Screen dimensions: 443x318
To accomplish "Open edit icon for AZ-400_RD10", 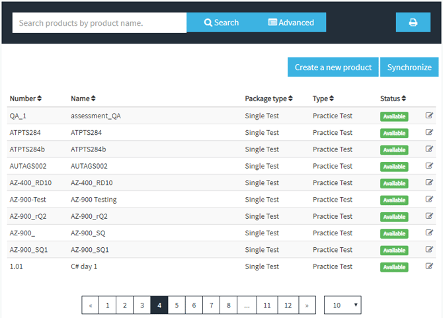I will [429, 182].
